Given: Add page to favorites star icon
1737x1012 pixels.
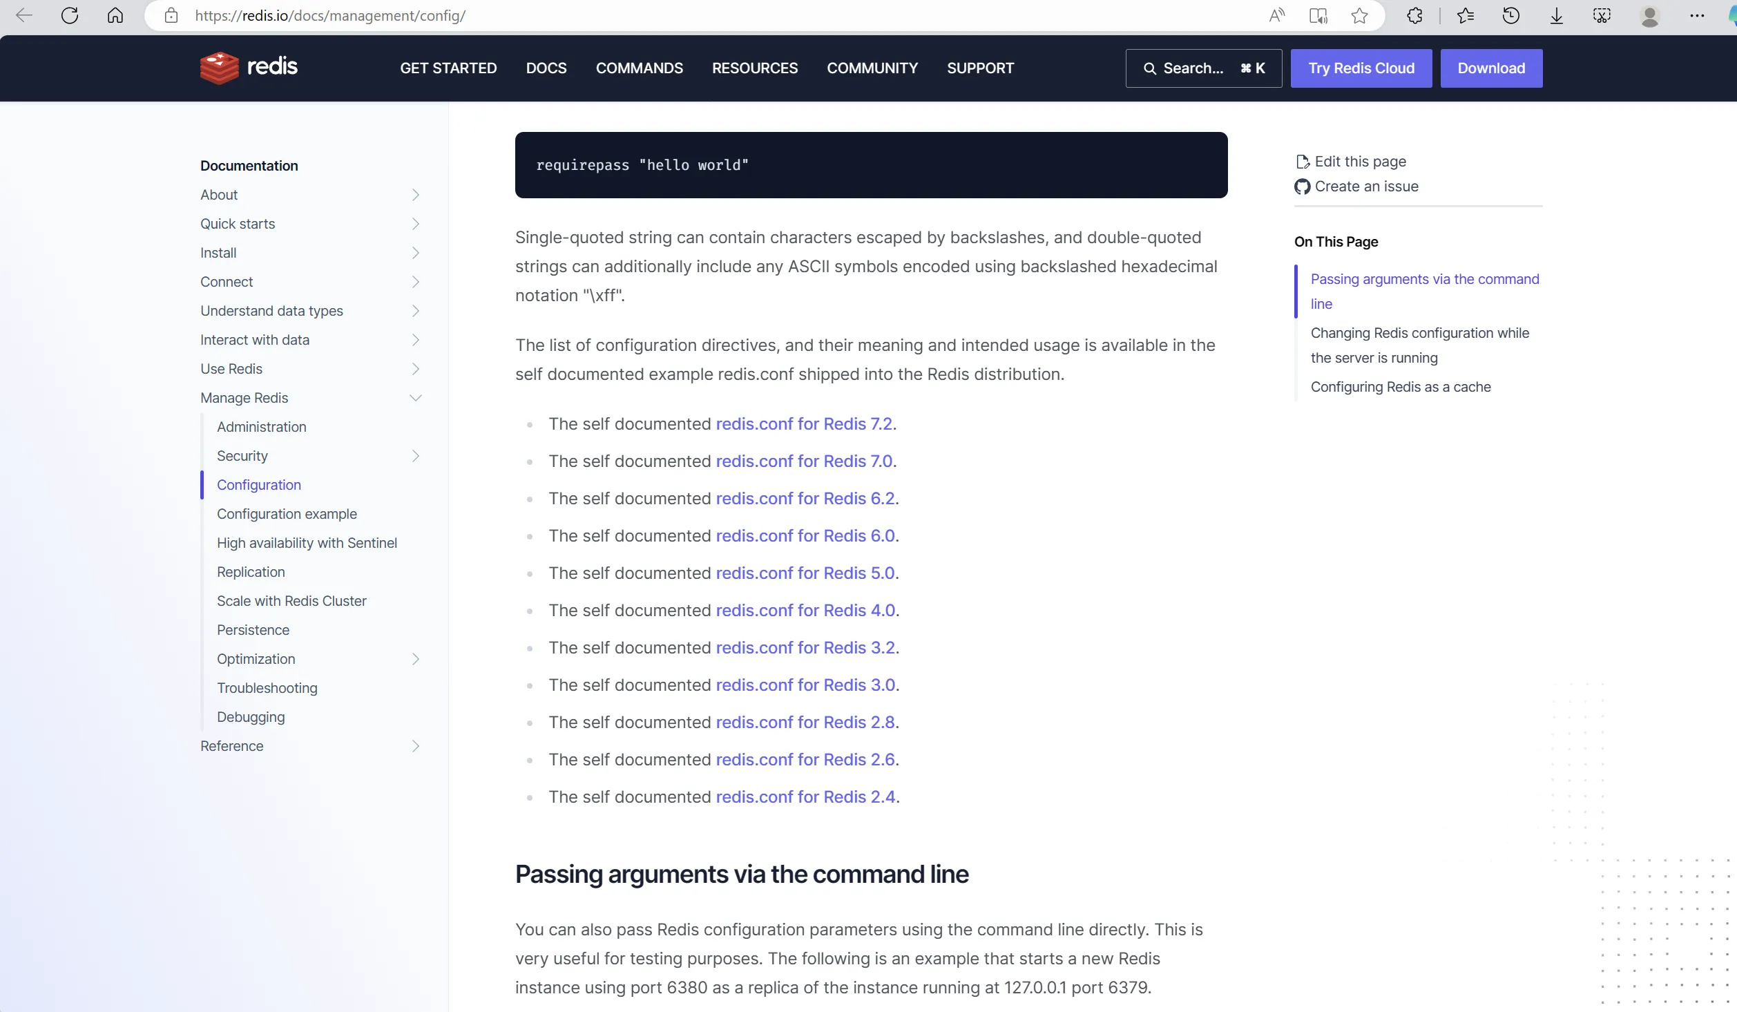Looking at the screenshot, I should coord(1359,15).
